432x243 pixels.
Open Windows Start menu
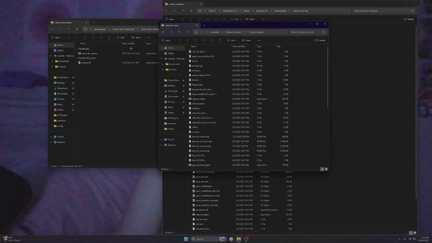click(186, 239)
